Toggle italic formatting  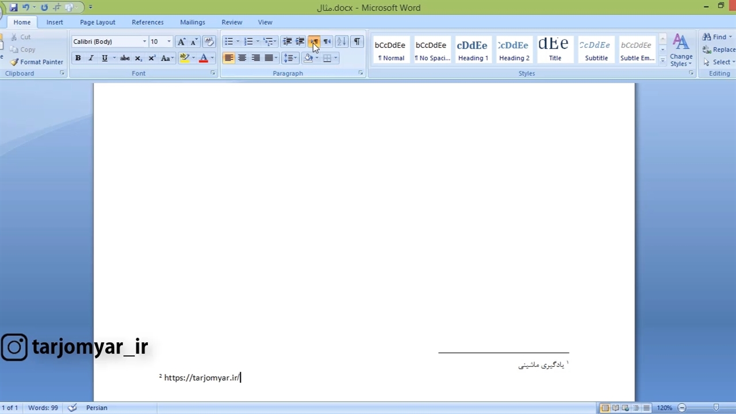click(x=91, y=58)
